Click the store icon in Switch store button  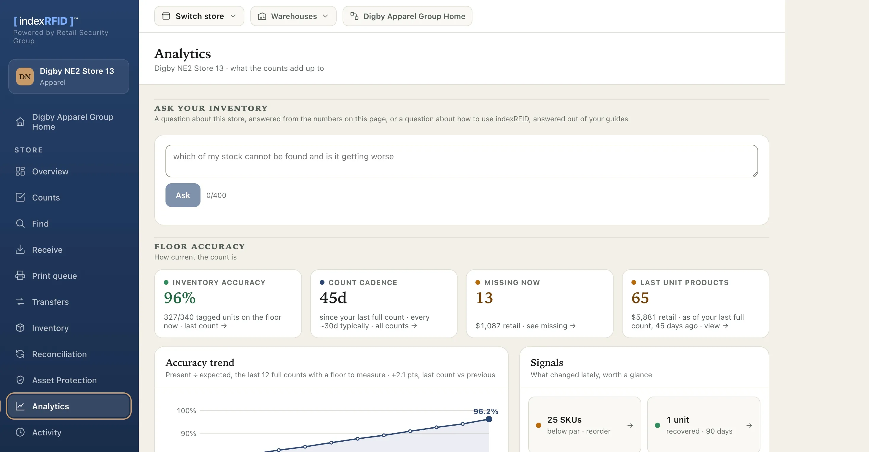pos(166,16)
